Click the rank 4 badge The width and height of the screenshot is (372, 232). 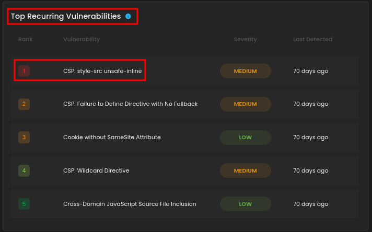coord(24,171)
